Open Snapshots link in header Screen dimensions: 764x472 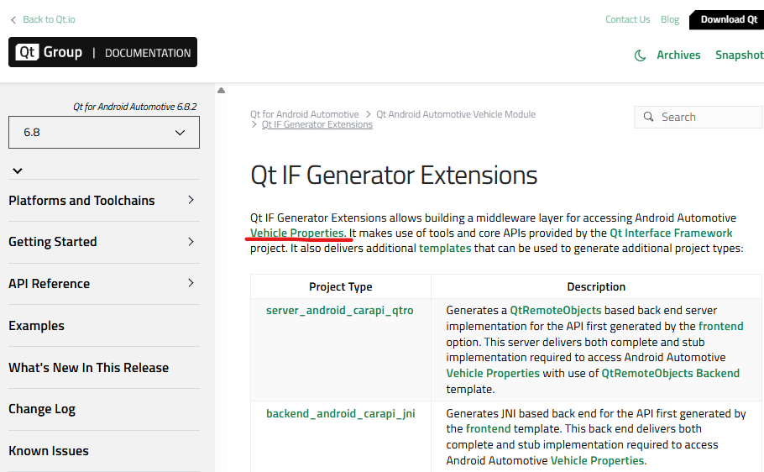tap(739, 55)
